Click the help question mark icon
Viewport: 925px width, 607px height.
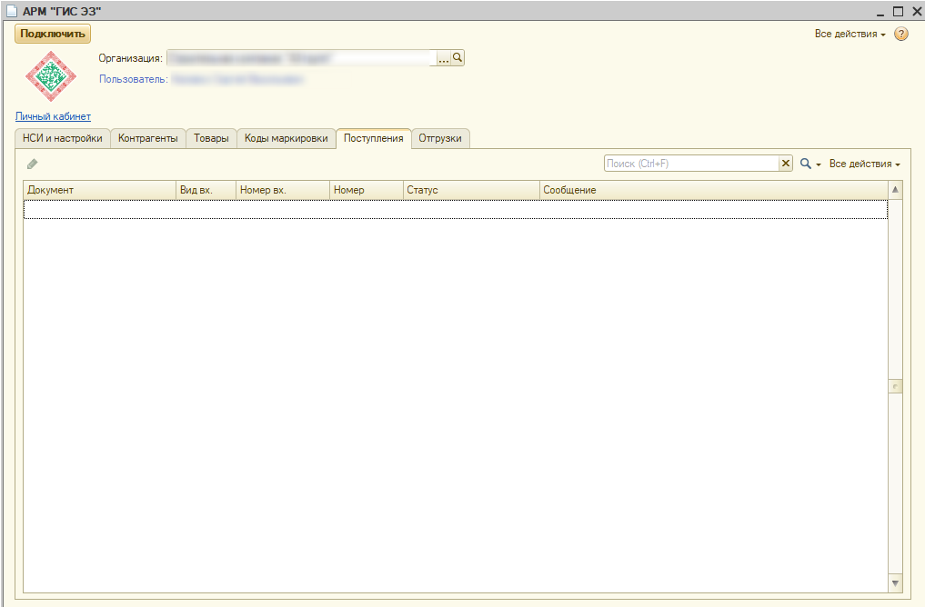tap(901, 34)
